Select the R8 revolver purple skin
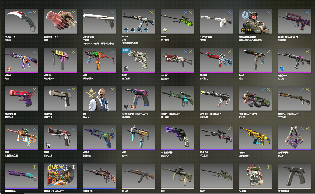This screenshot has height=194, width=315. pos(177,137)
